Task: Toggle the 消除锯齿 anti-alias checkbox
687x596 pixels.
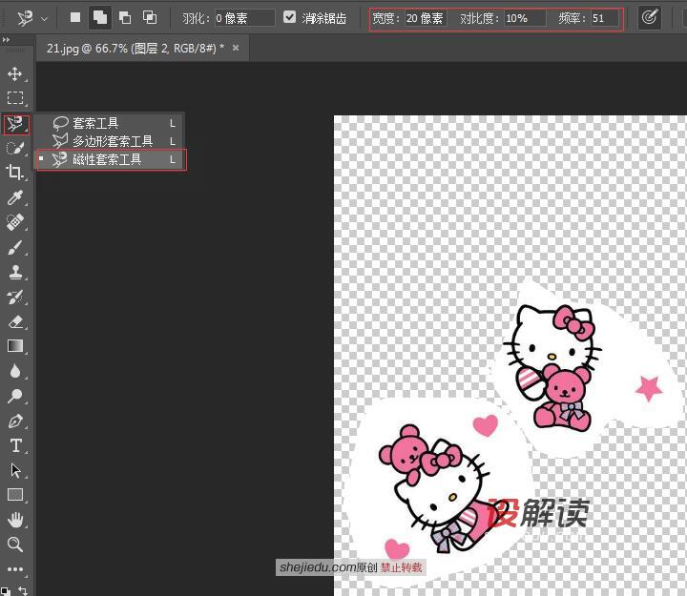Action: [x=289, y=17]
